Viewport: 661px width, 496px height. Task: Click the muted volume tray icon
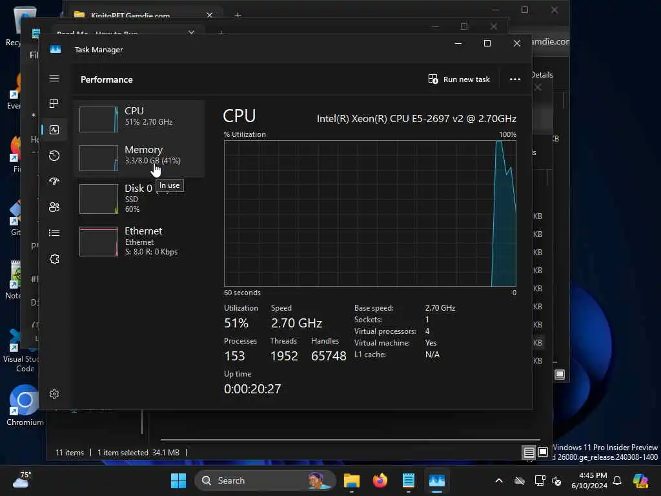[556, 480]
